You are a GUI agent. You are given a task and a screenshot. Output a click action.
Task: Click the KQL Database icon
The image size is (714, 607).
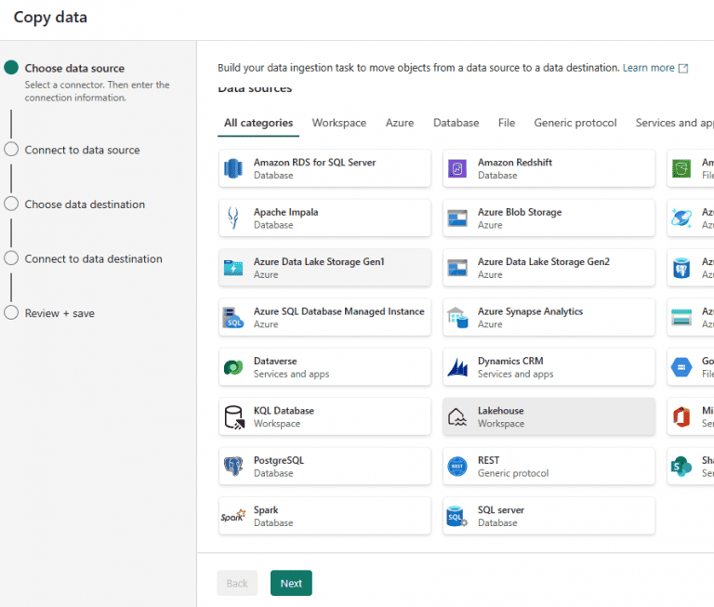(x=234, y=417)
